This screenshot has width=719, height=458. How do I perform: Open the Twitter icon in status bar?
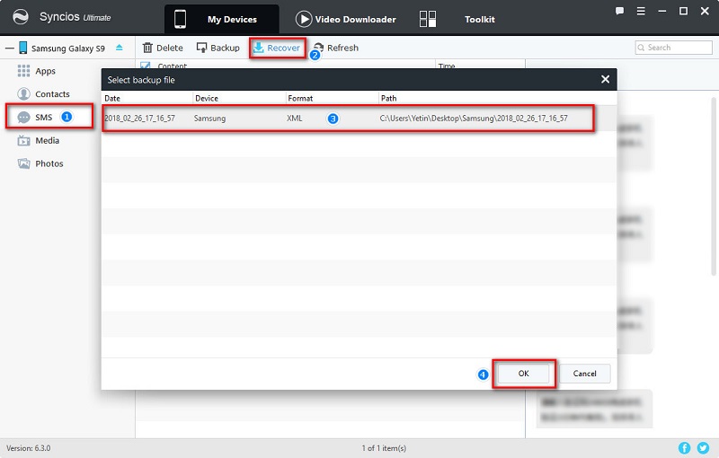(703, 448)
